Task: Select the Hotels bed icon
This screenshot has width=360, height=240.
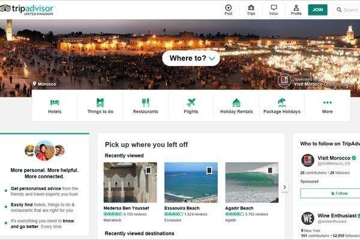Action: click(x=55, y=103)
